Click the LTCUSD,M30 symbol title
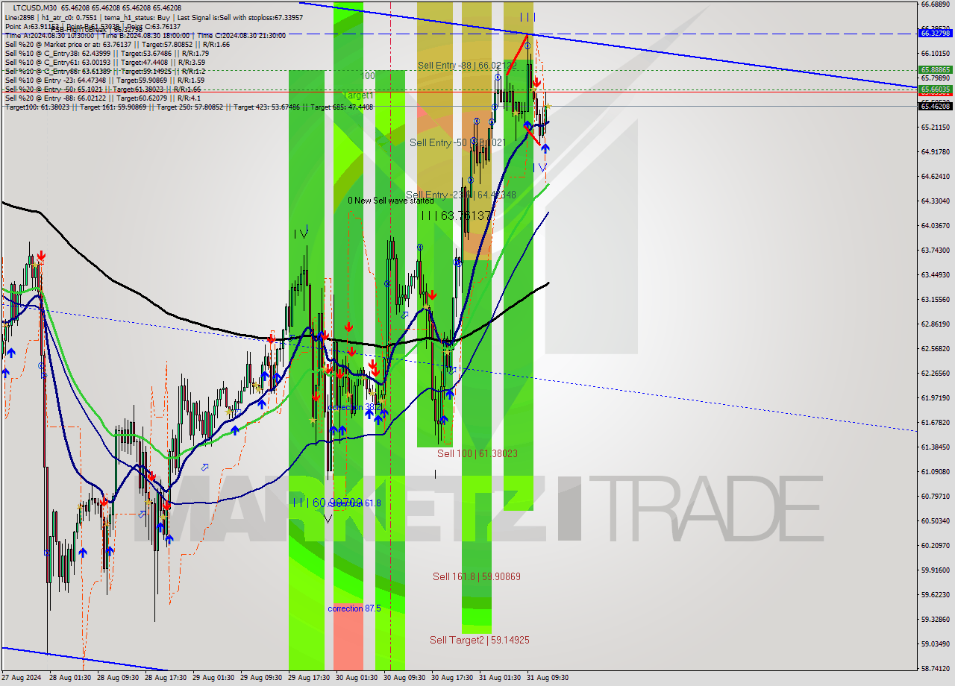955x686 pixels. tap(36, 7)
